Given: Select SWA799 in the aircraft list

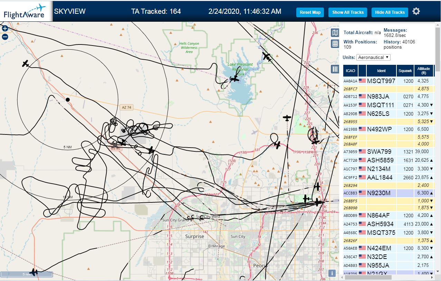Looking at the screenshot, I should pos(389,151).
